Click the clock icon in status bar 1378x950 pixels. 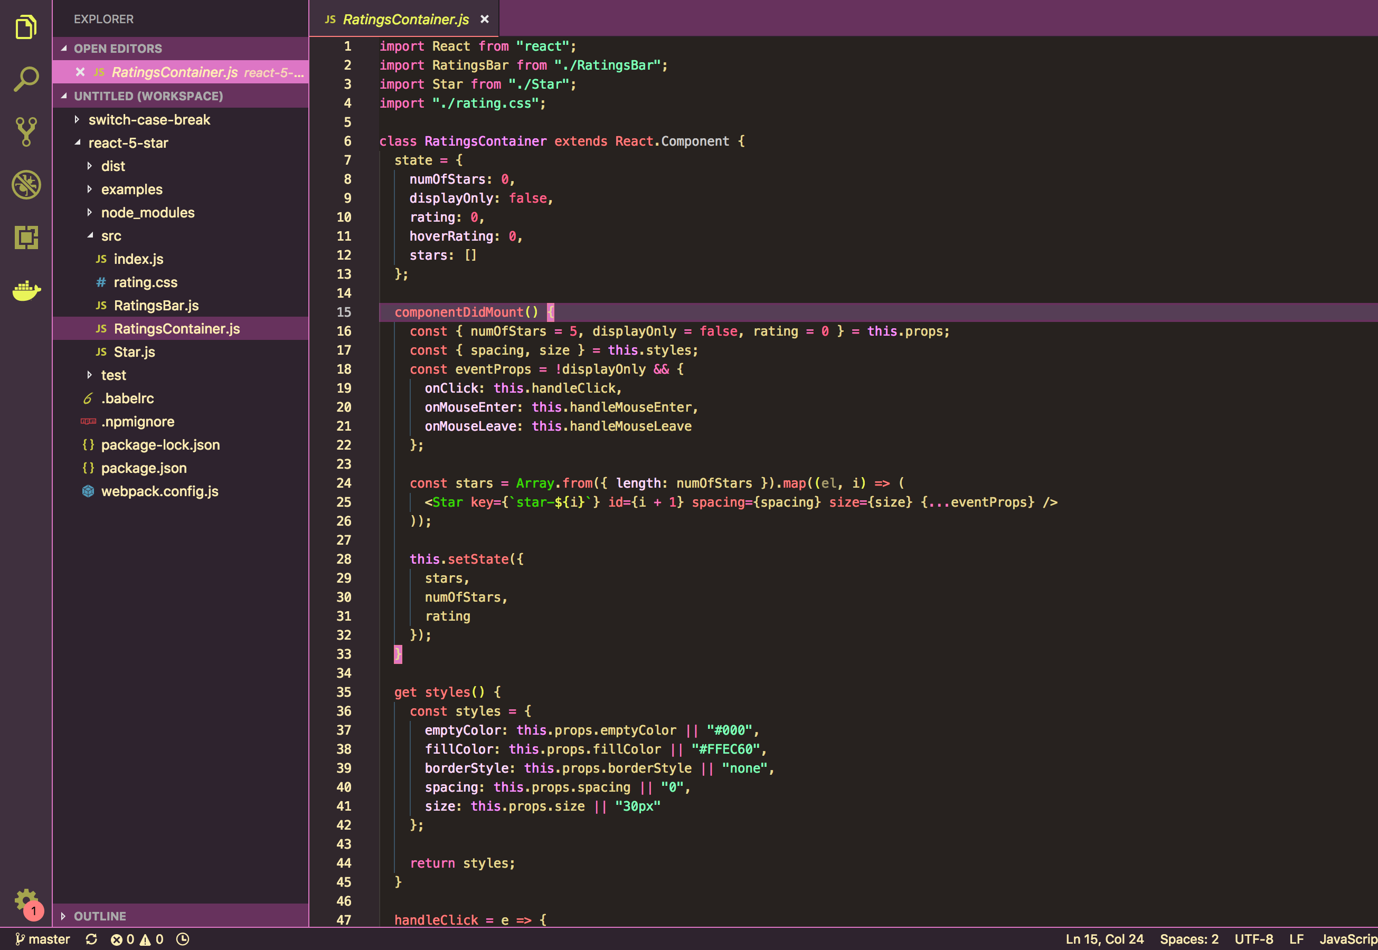coord(183,939)
